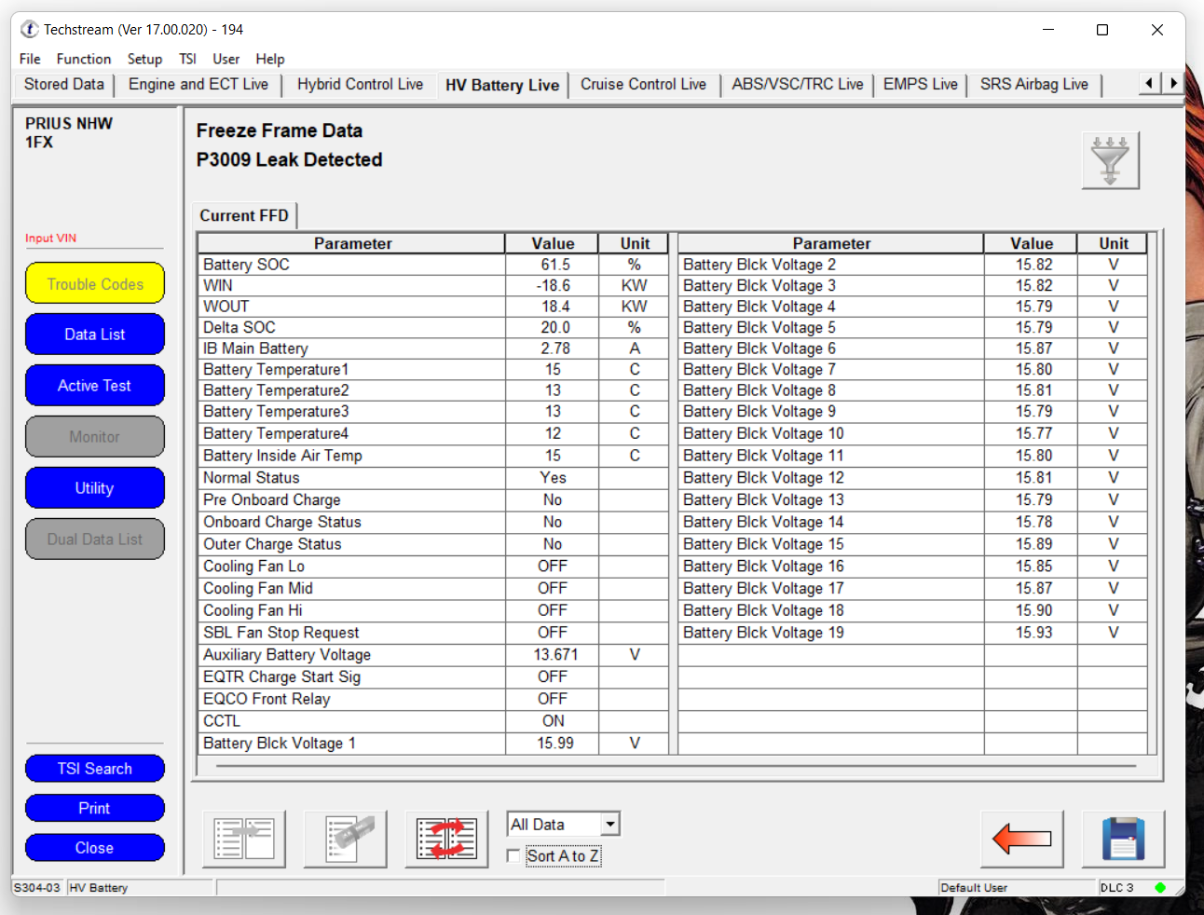Select the Battery Blck Voltage 1 row
Screen dimensions: 1204x915
point(433,744)
